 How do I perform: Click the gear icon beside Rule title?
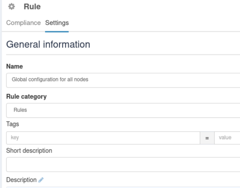click(11, 7)
